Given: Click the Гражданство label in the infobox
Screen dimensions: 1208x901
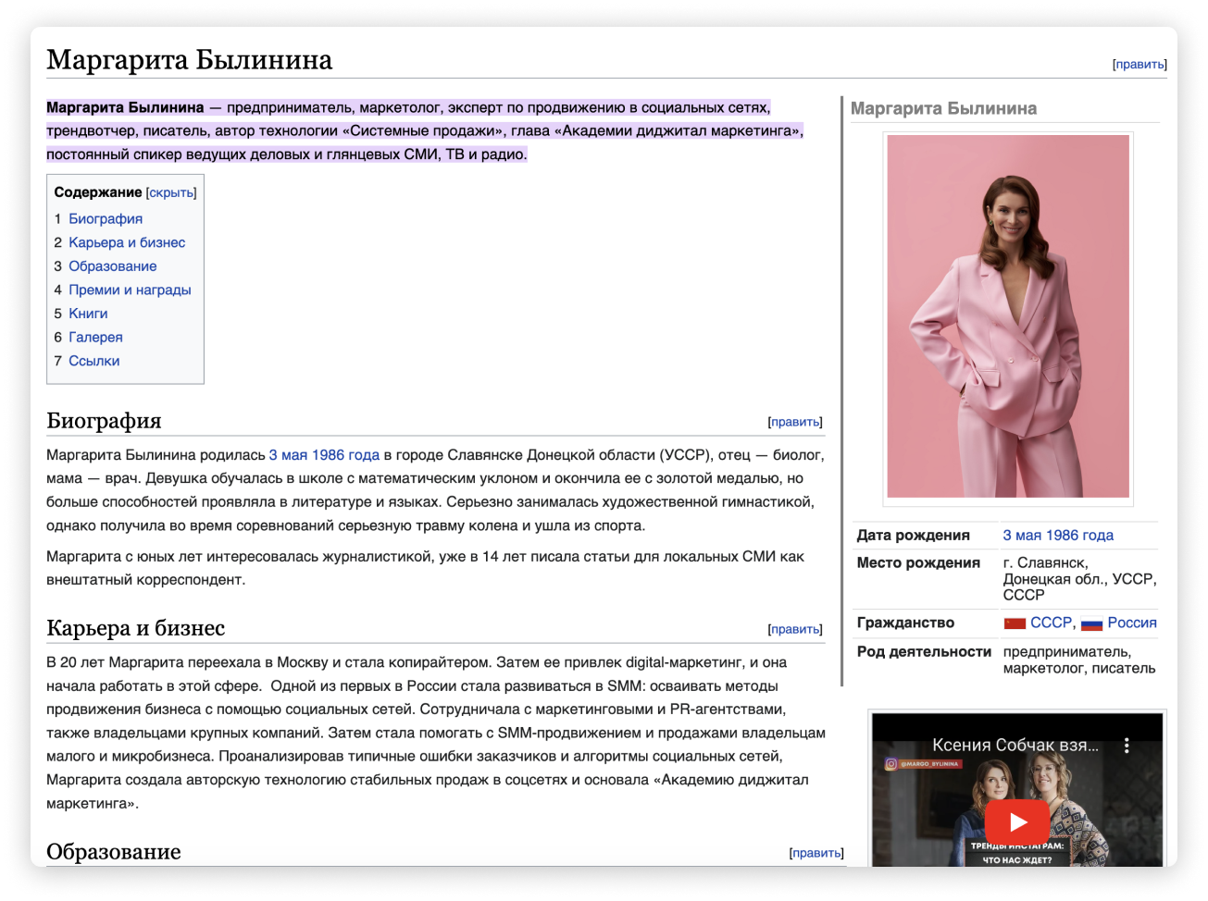Looking at the screenshot, I should pyautogui.click(x=905, y=623).
